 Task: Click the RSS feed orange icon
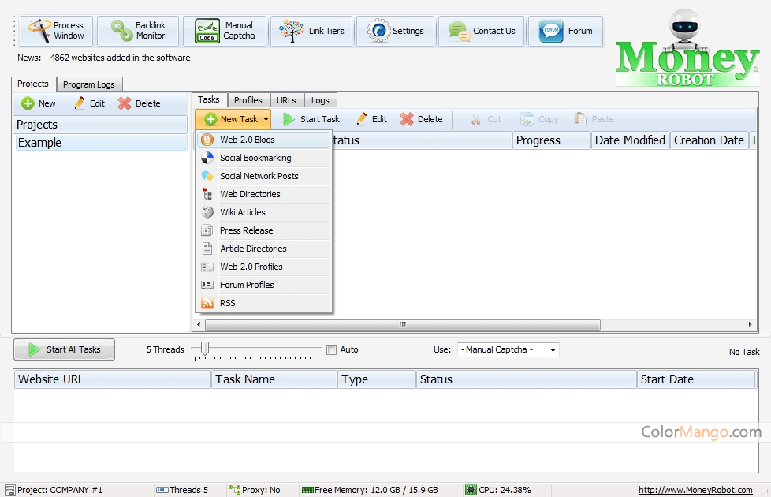tap(207, 303)
